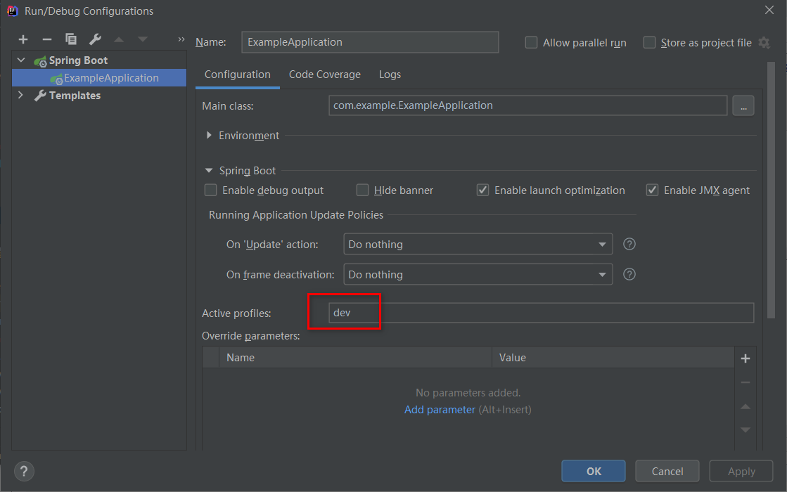Image resolution: width=787 pixels, height=492 pixels.
Task: Enable Store as project file
Action: (649, 43)
